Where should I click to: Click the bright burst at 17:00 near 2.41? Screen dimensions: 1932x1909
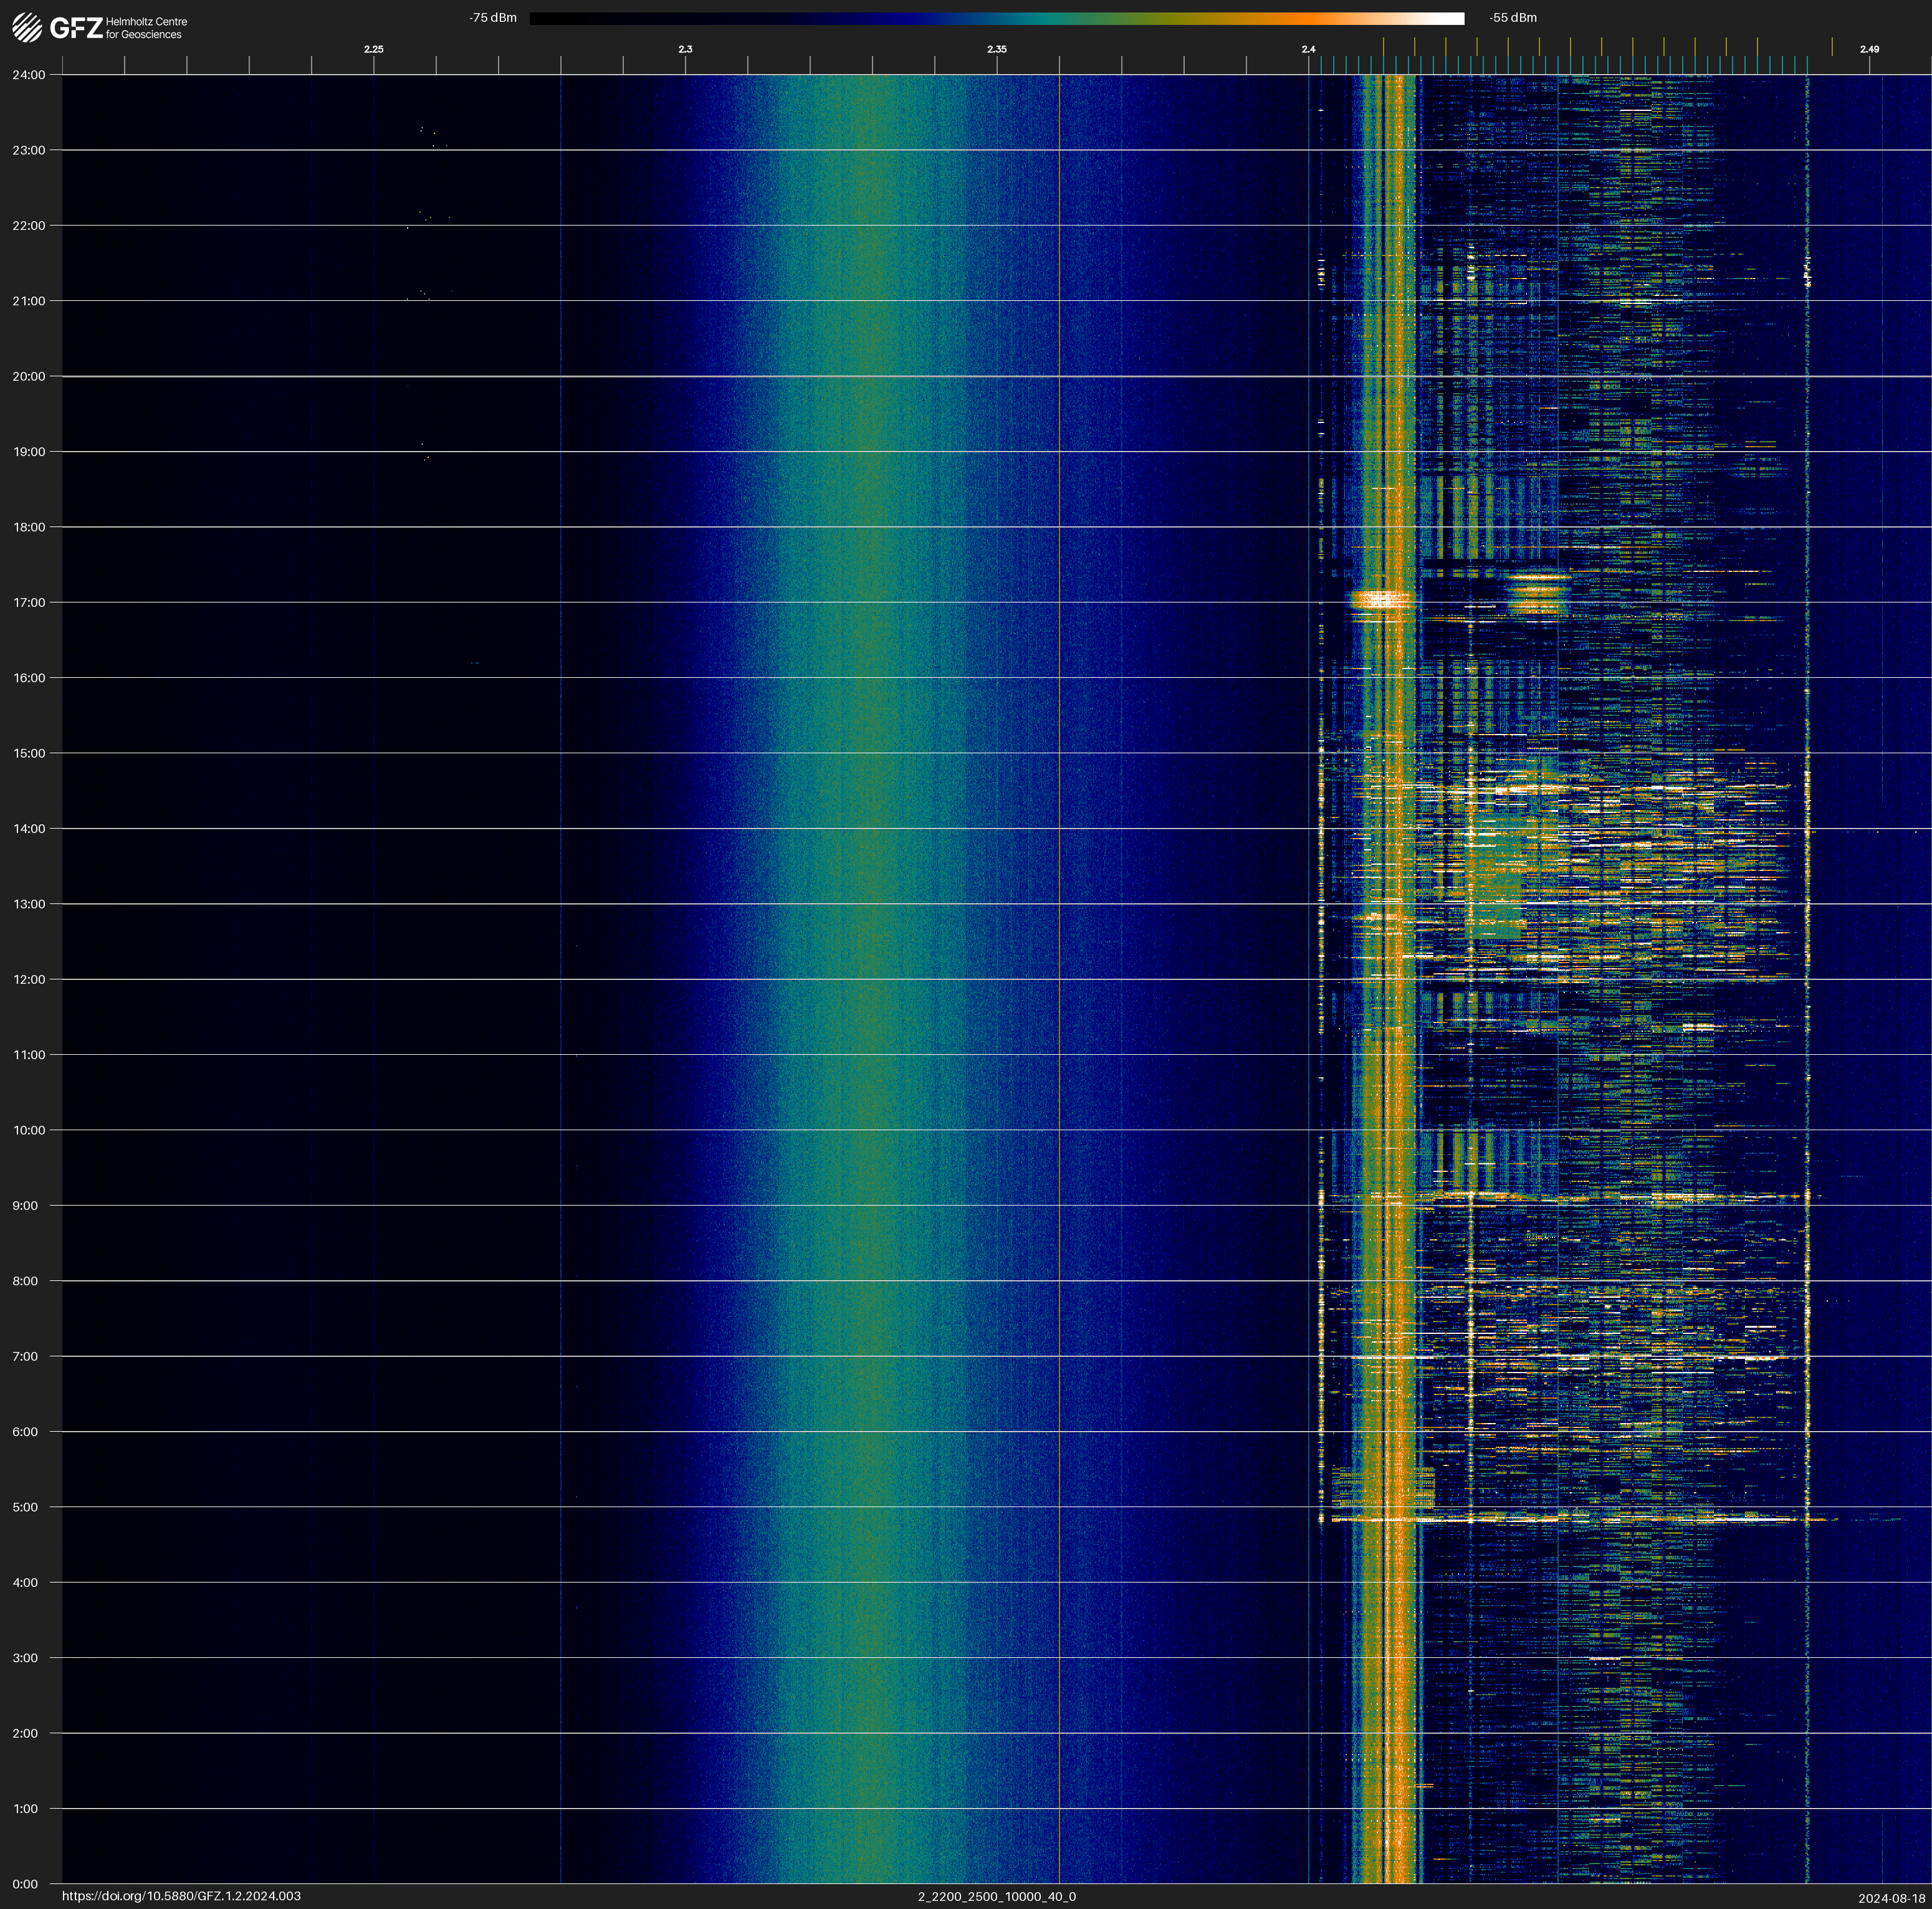click(1382, 600)
